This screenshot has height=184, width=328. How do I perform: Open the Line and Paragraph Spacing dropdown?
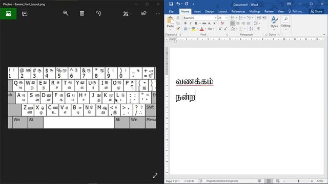coord(256,24)
